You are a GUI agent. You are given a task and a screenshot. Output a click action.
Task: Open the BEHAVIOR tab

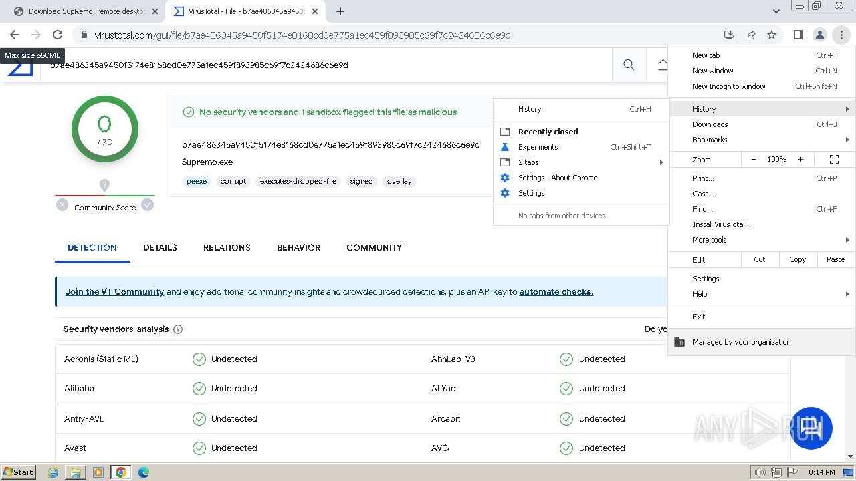click(x=298, y=247)
